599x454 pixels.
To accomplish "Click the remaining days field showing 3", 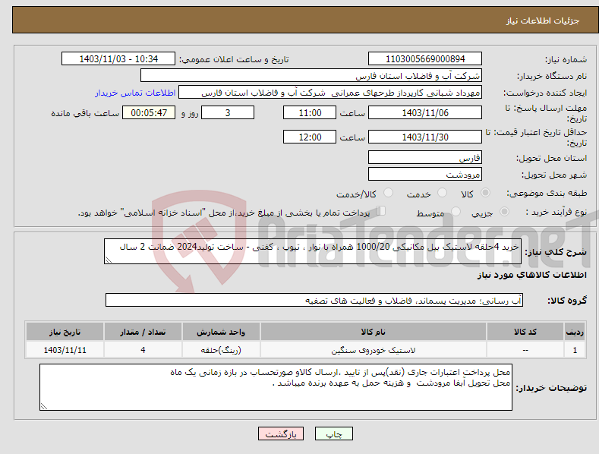I will 228,112.
